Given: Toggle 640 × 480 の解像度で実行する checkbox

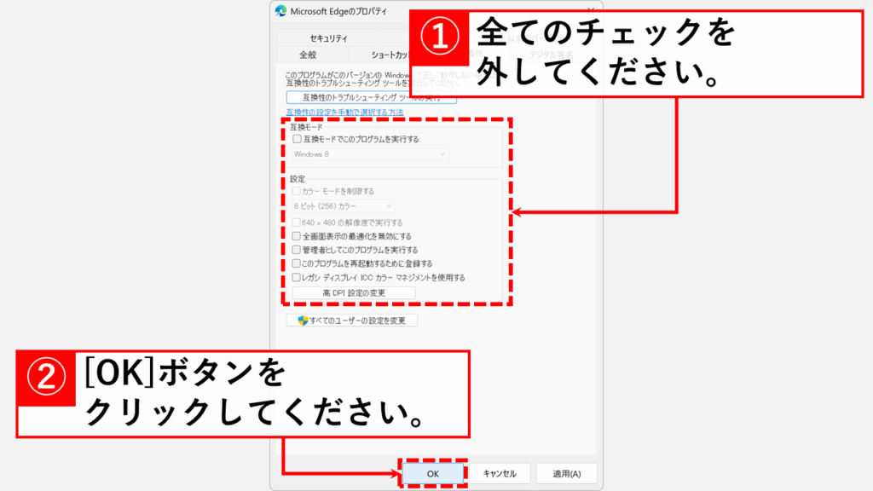Looking at the screenshot, I should click(297, 222).
